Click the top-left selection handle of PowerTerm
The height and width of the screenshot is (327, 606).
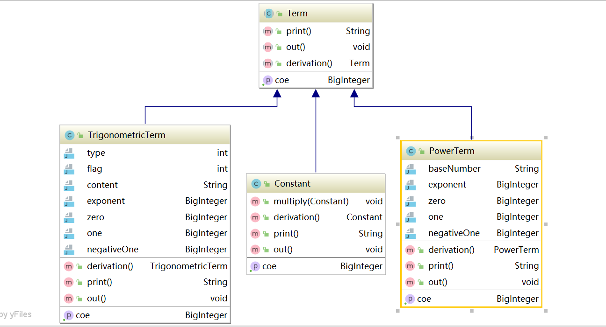point(397,138)
